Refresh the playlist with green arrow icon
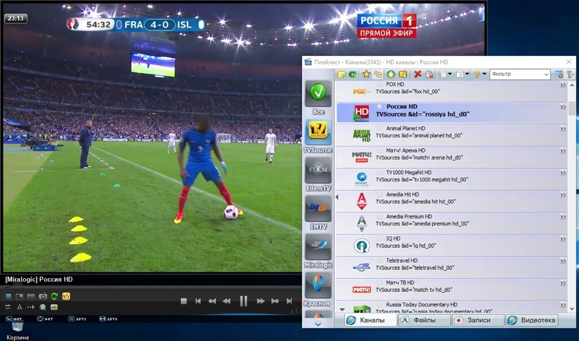Viewport: 579px width, 341px height. [353, 74]
